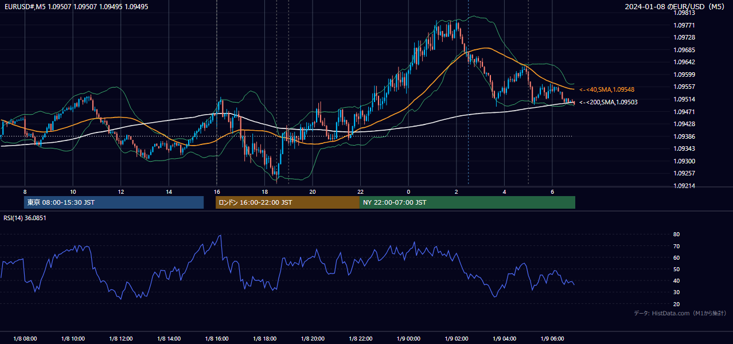733x344 pixels.
Task: Click price axis label 1.09728
Action: click(x=684, y=37)
